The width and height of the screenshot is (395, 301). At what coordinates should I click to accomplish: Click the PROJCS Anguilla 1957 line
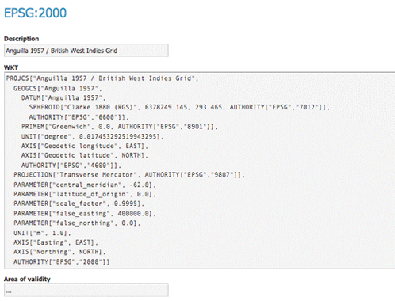tap(102, 78)
